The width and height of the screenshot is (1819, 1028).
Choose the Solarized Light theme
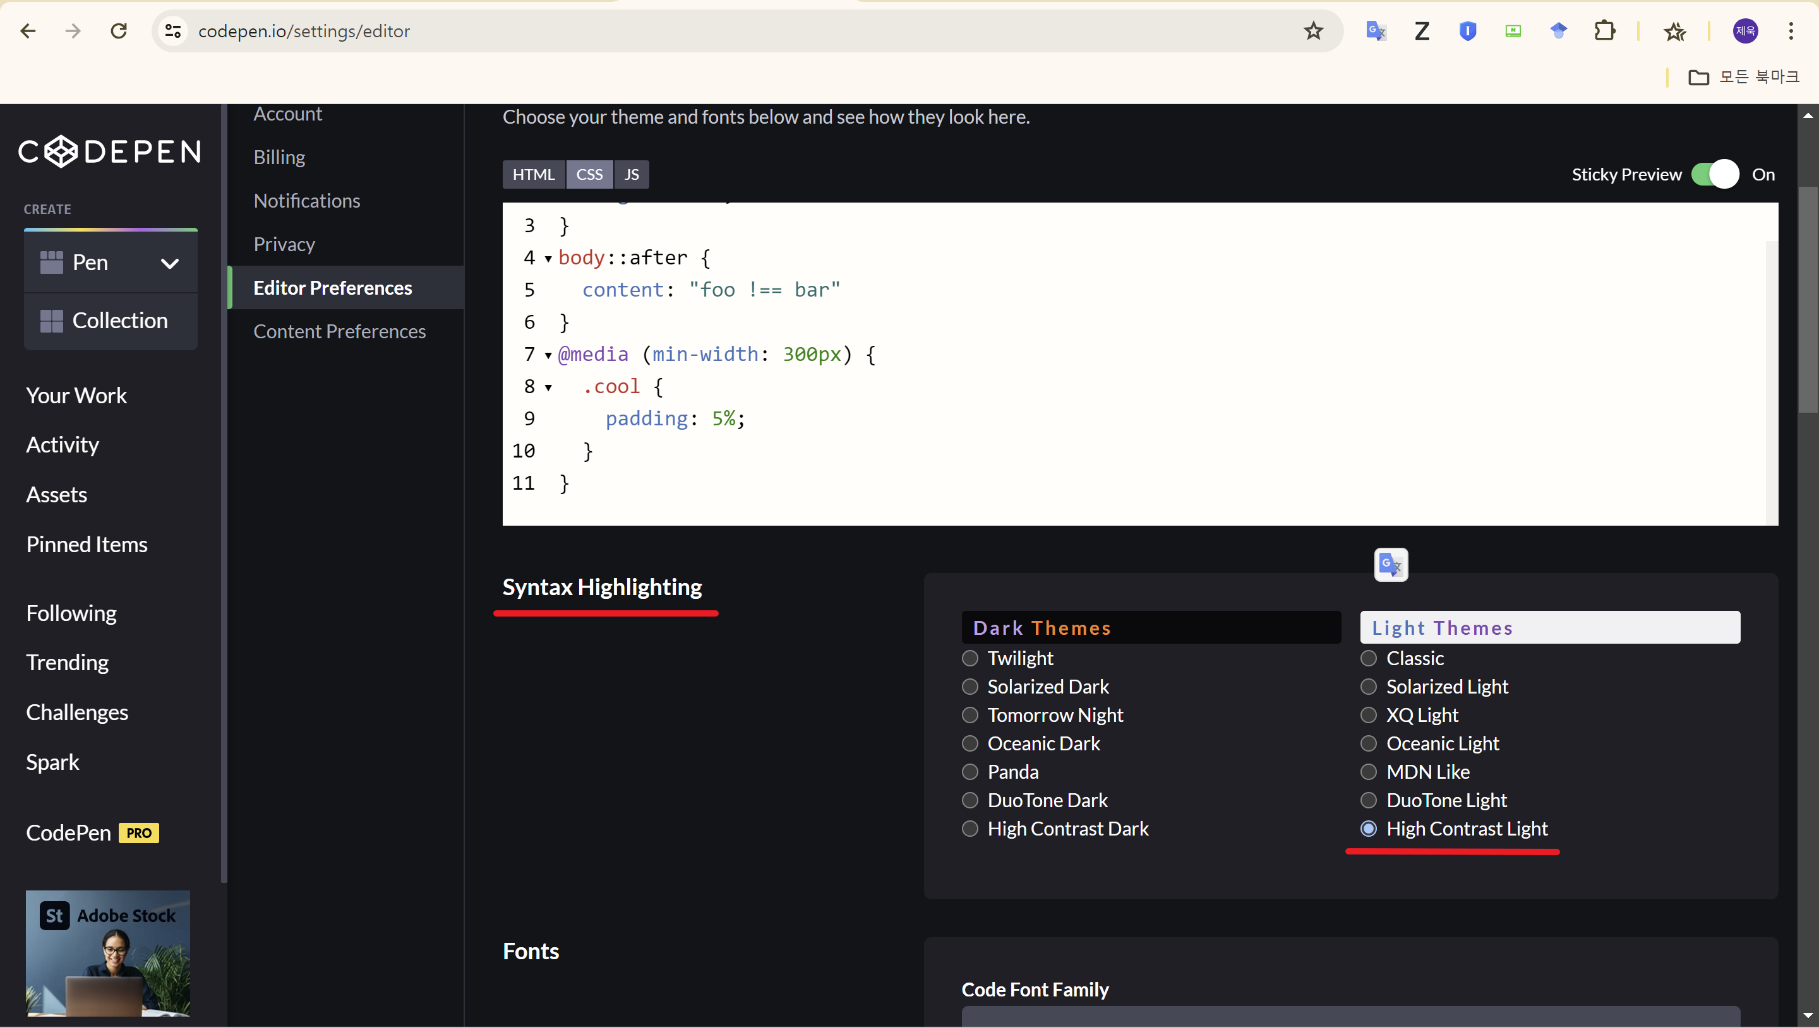point(1368,686)
